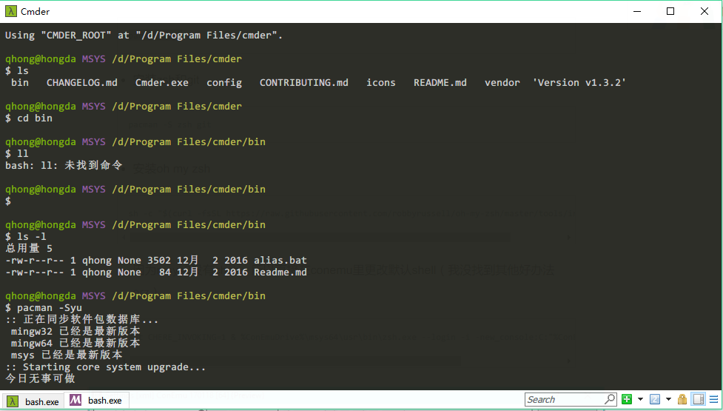The height and width of the screenshot is (411, 723).
Task: Switch to the first bash.exe lambda tab
Action: point(33,401)
